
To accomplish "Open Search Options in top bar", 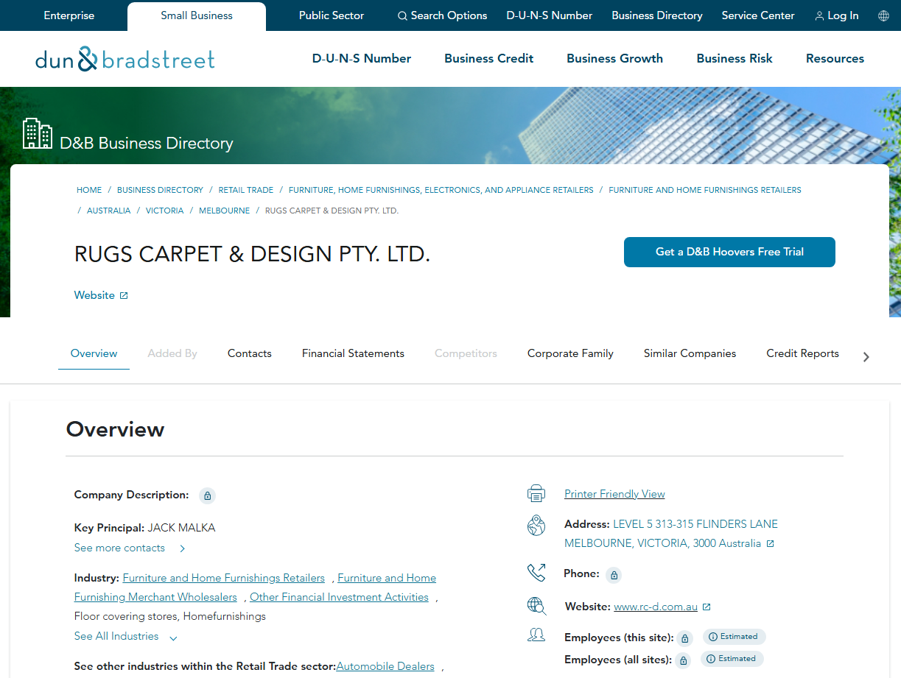I will [442, 15].
